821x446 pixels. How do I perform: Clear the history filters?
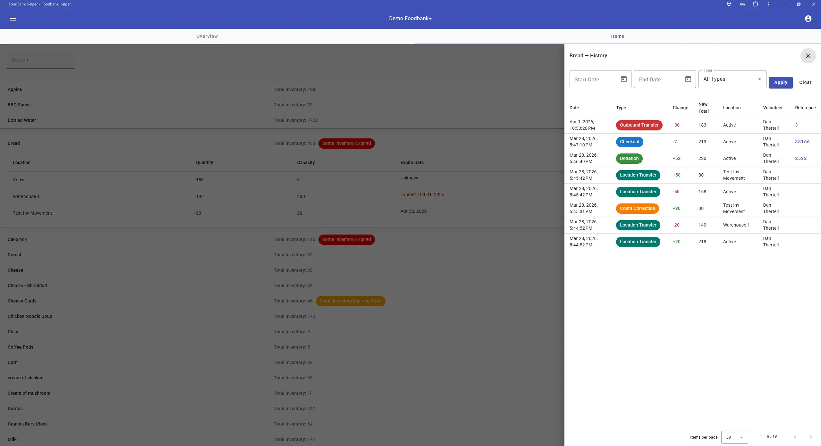coord(805,82)
